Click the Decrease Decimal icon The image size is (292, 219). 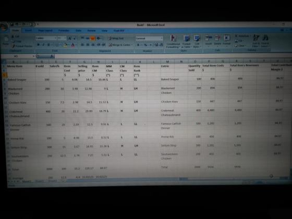point(161,45)
